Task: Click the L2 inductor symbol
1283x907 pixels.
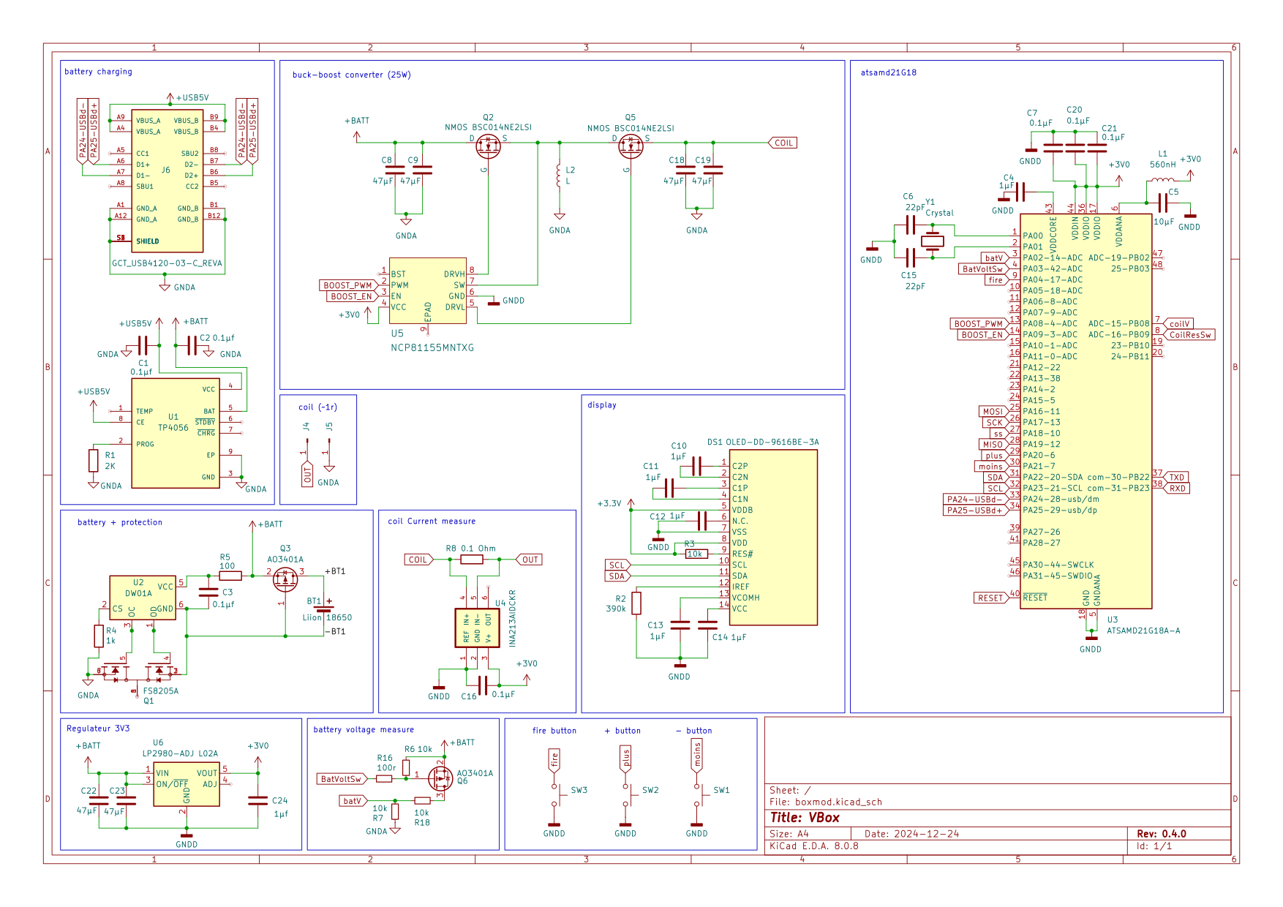Action: 560,176
